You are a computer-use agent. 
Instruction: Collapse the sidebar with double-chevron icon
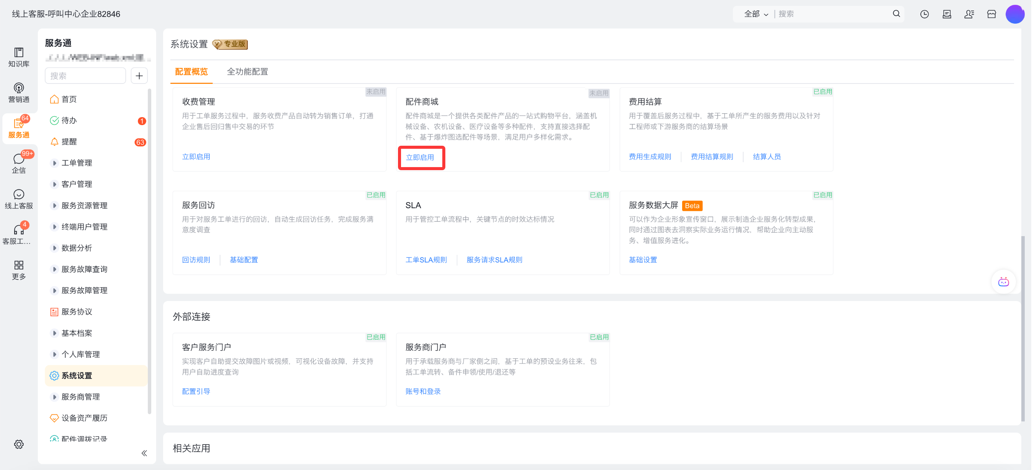[x=144, y=453]
